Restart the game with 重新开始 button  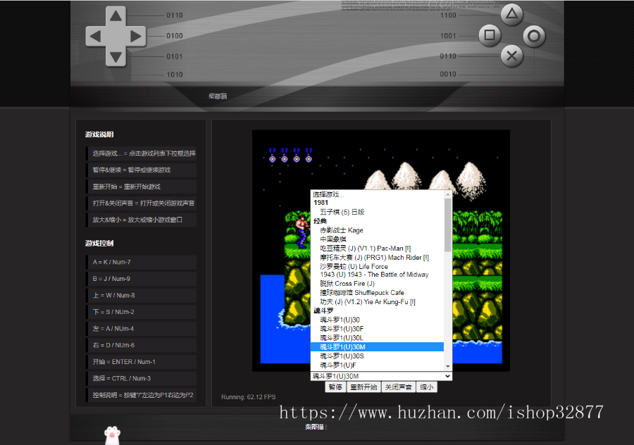pyautogui.click(x=364, y=387)
